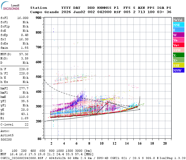Click the Lowell Digisonde logo
This screenshot has height=160, width=186.
[x=10, y=6]
